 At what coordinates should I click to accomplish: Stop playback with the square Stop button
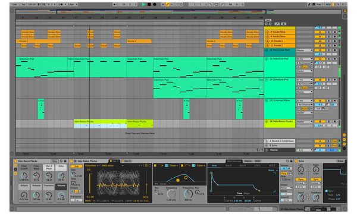click(x=149, y=4)
